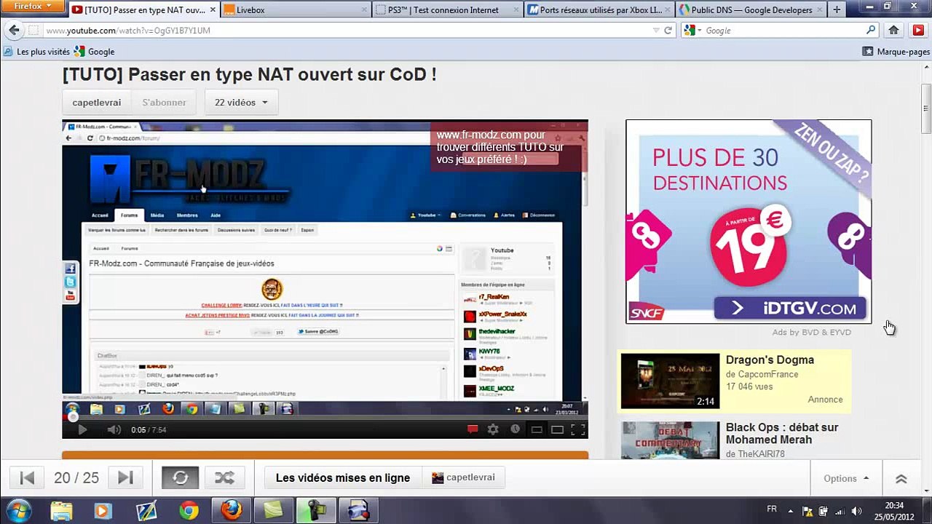Open 'Black Ops : débat sur Mohamed Merah' video

click(782, 433)
